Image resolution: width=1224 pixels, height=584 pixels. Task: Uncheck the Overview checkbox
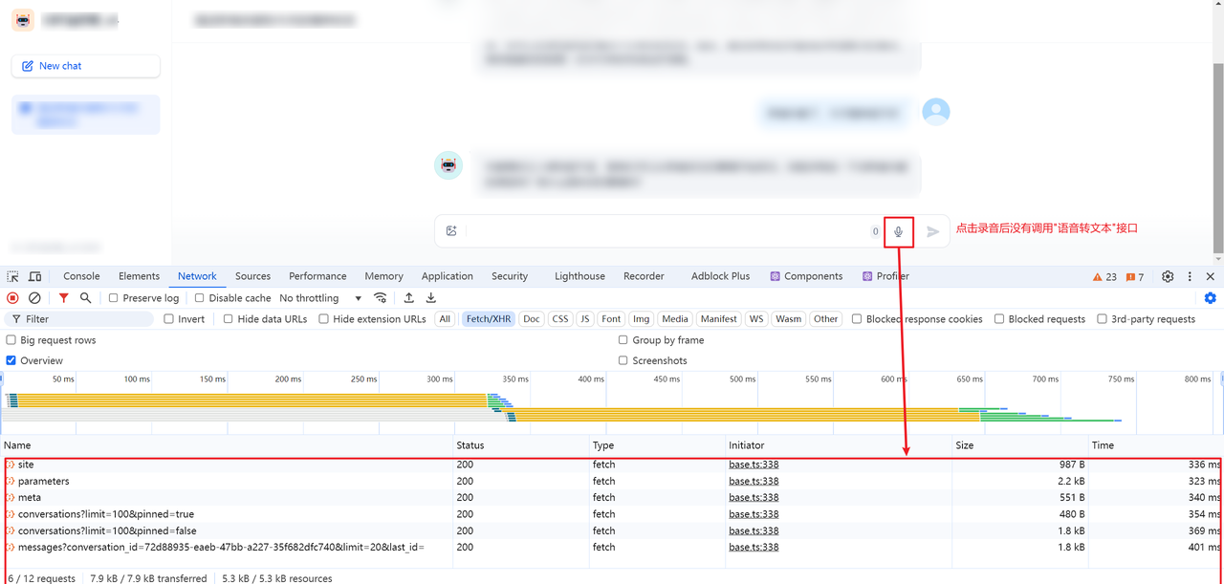point(11,360)
